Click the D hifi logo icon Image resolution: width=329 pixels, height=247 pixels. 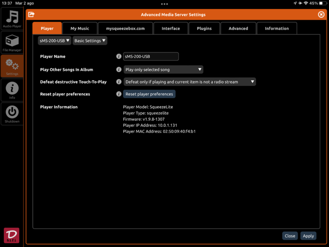tap(12, 235)
